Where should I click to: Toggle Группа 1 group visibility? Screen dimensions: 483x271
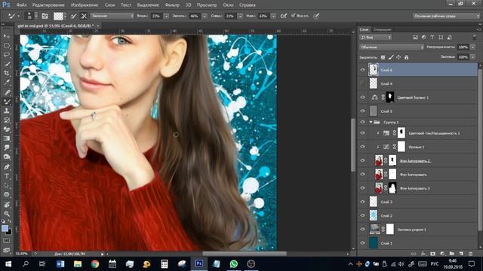point(362,122)
